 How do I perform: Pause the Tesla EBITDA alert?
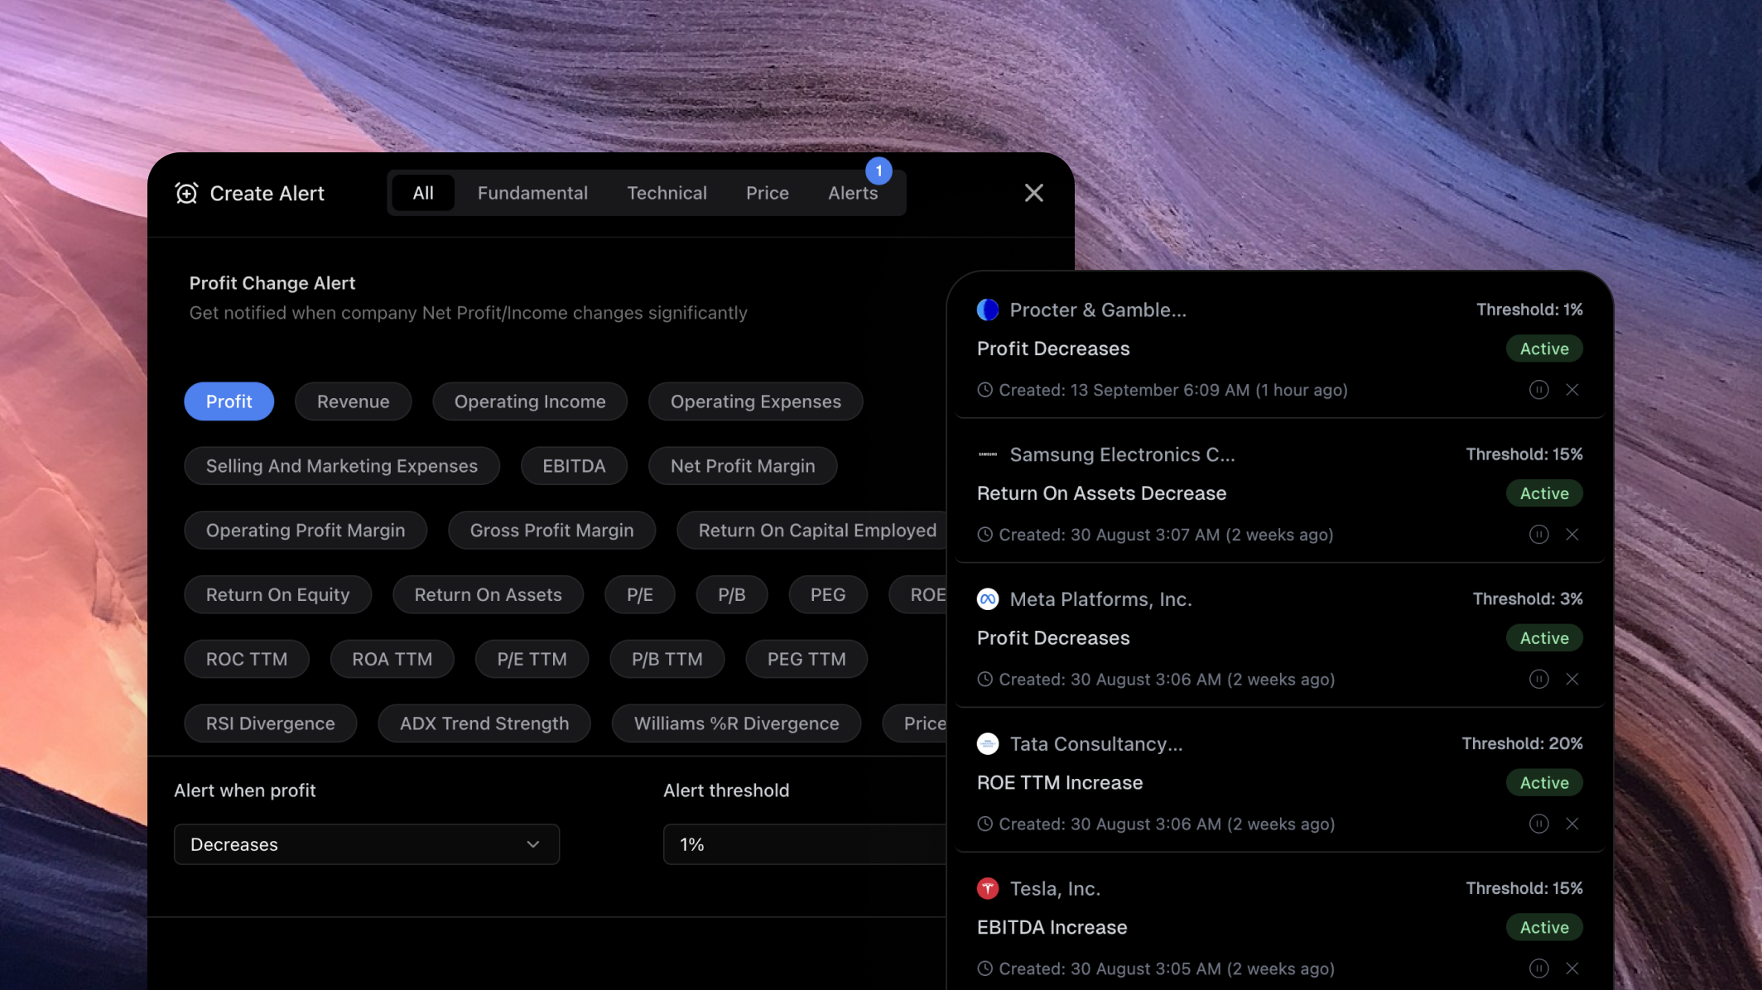[1538, 968]
